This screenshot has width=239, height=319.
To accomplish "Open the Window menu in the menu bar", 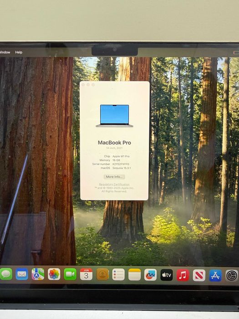I will (5, 52).
